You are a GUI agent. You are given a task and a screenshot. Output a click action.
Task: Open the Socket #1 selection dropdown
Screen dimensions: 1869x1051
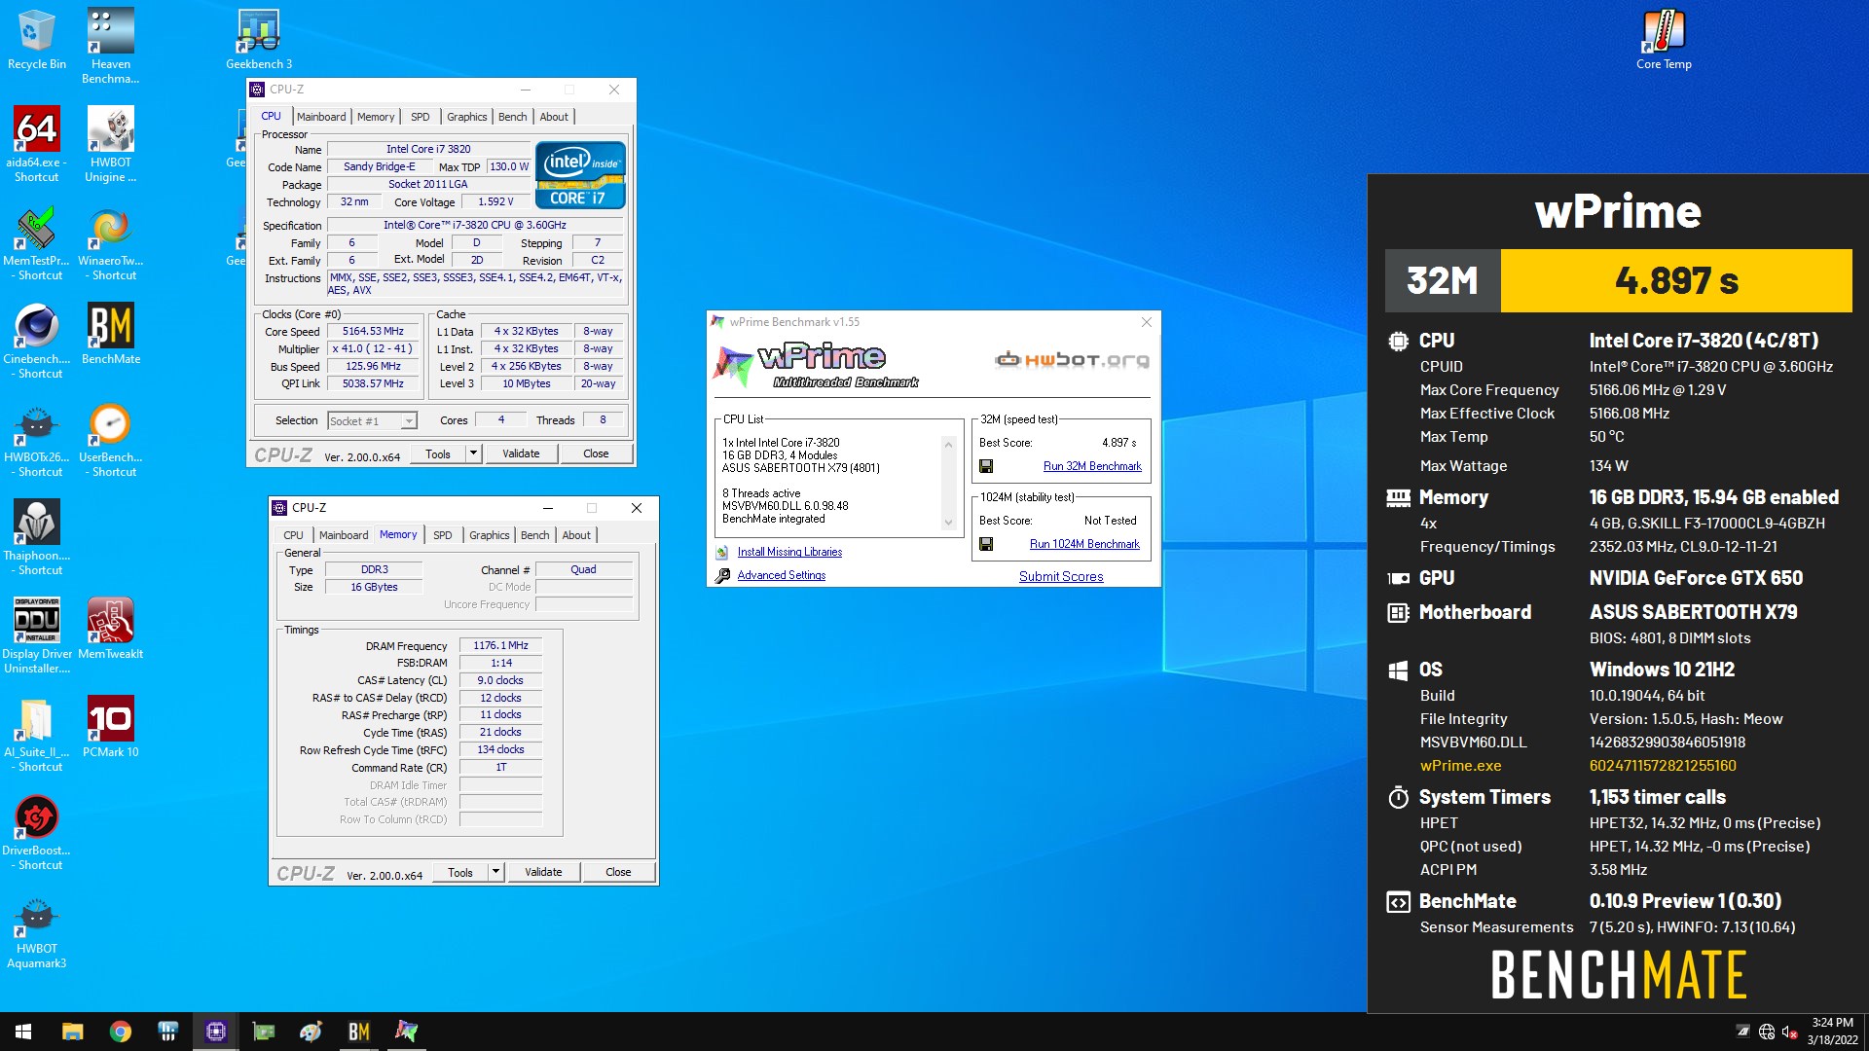pyautogui.click(x=372, y=420)
